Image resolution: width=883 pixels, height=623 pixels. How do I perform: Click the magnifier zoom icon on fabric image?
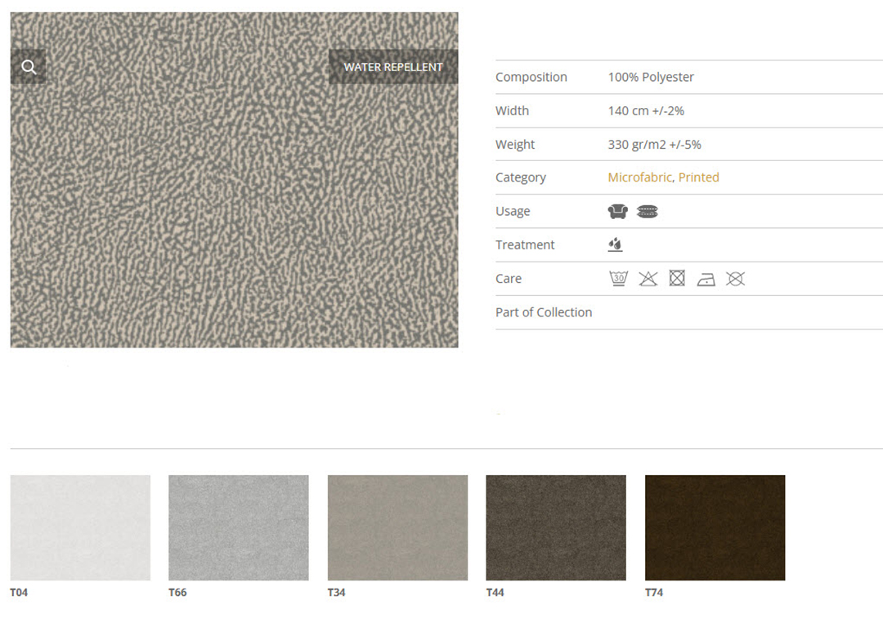pos(29,67)
